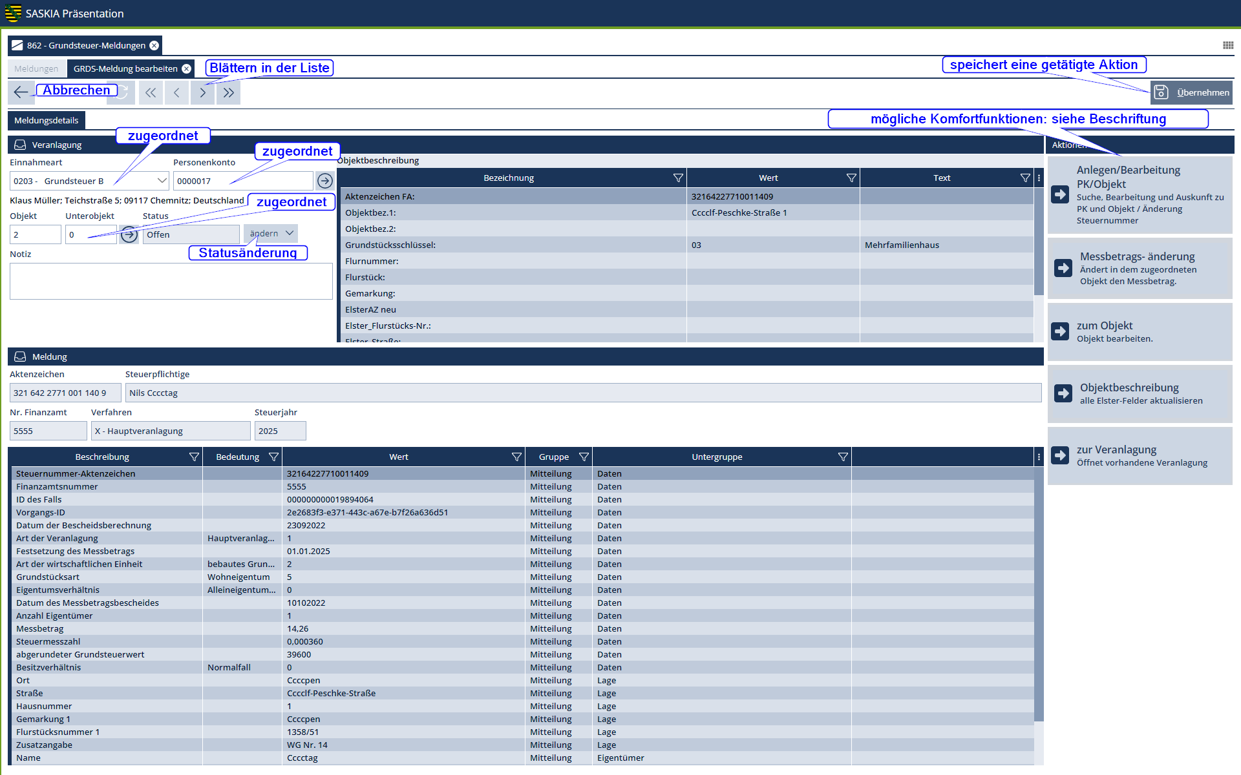
Task: Click the back arrow icon (Abbrechen)
Action: tap(21, 92)
